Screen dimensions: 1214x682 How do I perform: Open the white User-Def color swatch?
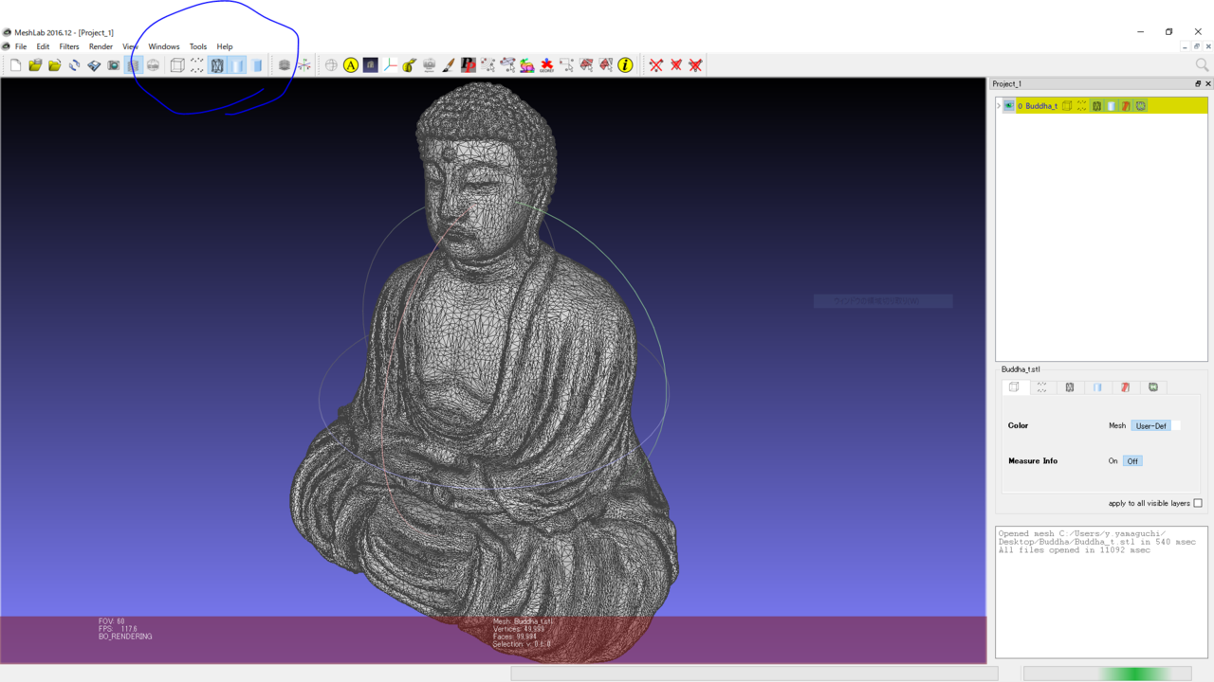click(x=1176, y=426)
